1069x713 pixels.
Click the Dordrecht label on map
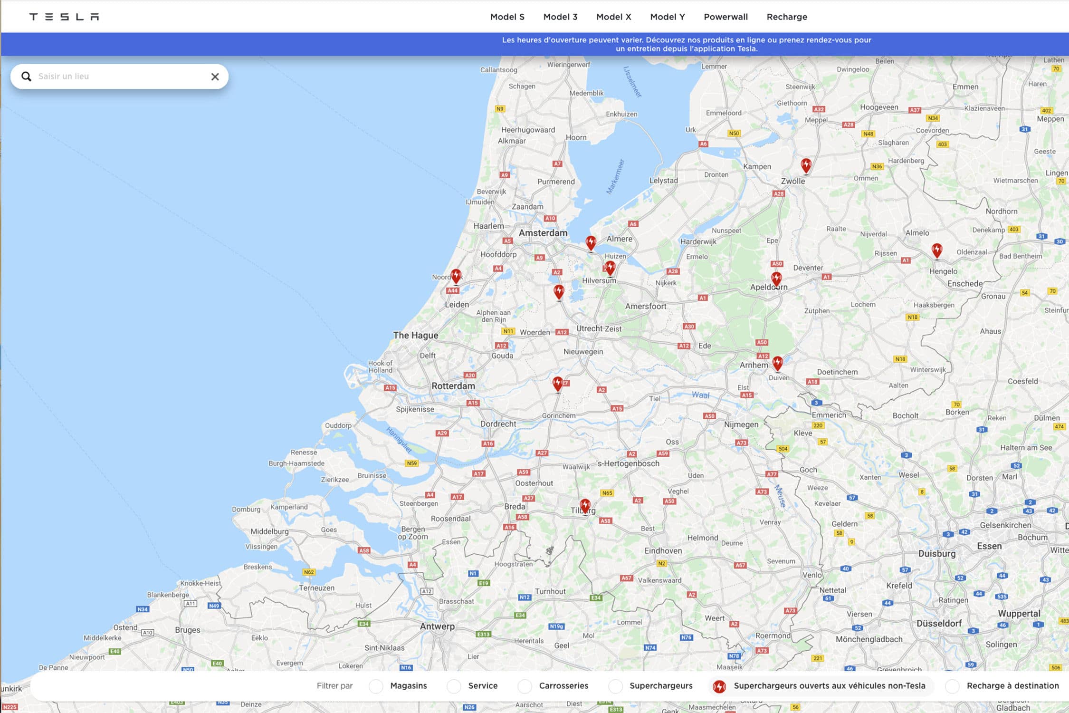498,424
